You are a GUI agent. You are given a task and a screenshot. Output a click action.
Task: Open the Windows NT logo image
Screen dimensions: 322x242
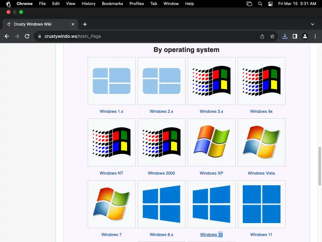click(x=112, y=142)
